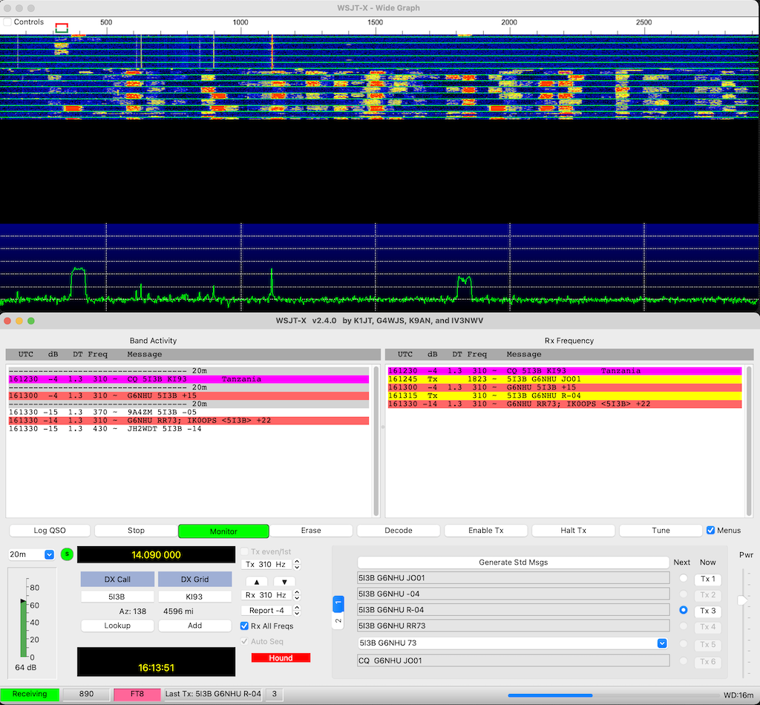This screenshot has height=705, width=760.
Task: Click the red-green frequency marker on waterfall scale
Action: tap(62, 28)
